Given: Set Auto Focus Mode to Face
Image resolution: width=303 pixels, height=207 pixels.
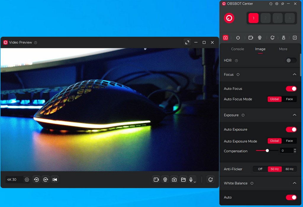Looking at the screenshot, I should click(289, 99).
